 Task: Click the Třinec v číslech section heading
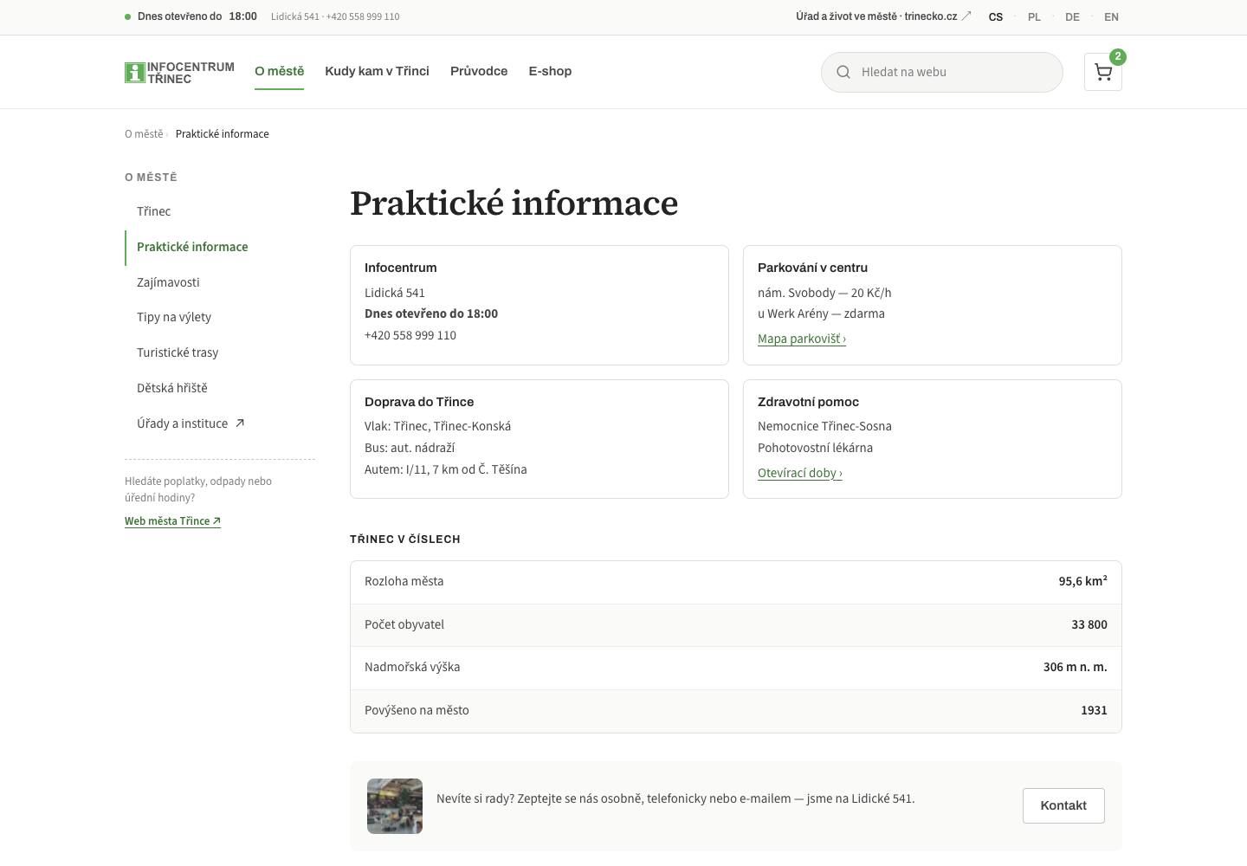[x=405, y=539]
